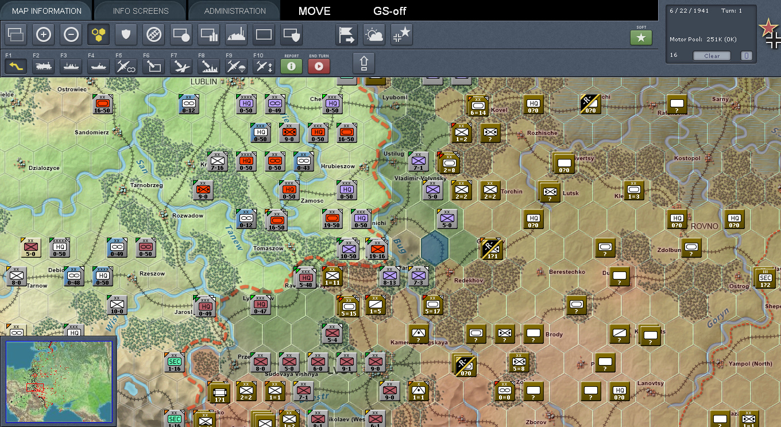Switch to the Map Information tab
Image resolution: width=781 pixels, height=427 pixels.
[47, 11]
